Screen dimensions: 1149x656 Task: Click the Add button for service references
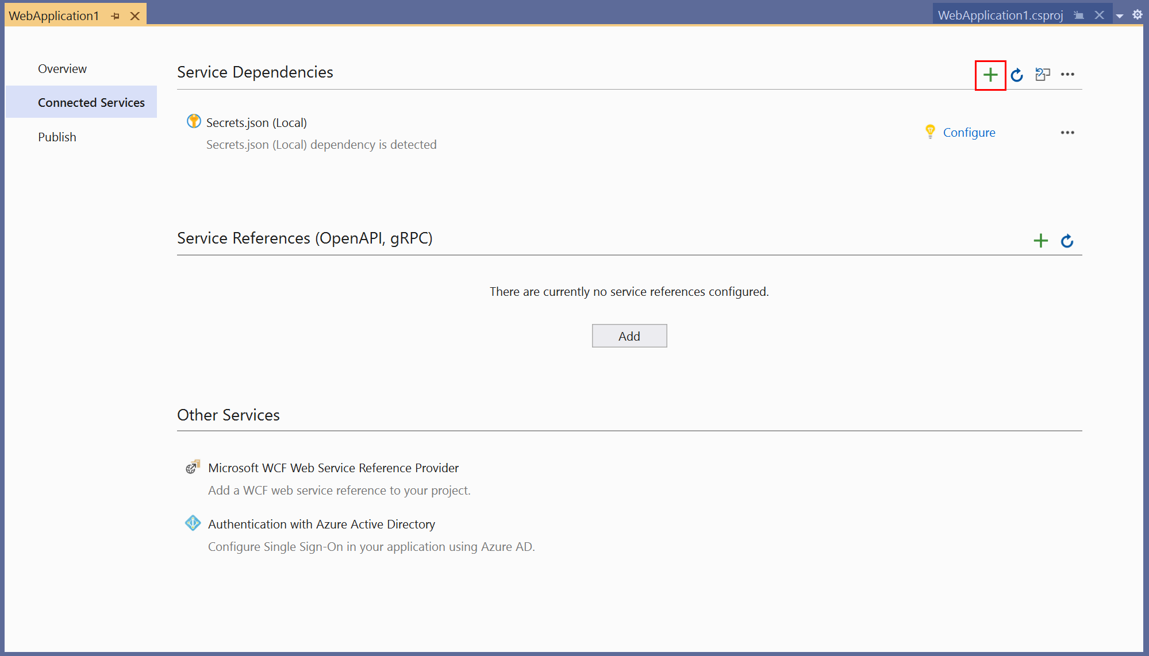tap(629, 335)
